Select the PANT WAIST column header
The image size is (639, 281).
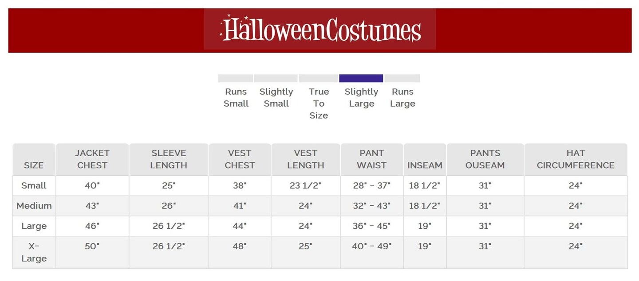372,159
